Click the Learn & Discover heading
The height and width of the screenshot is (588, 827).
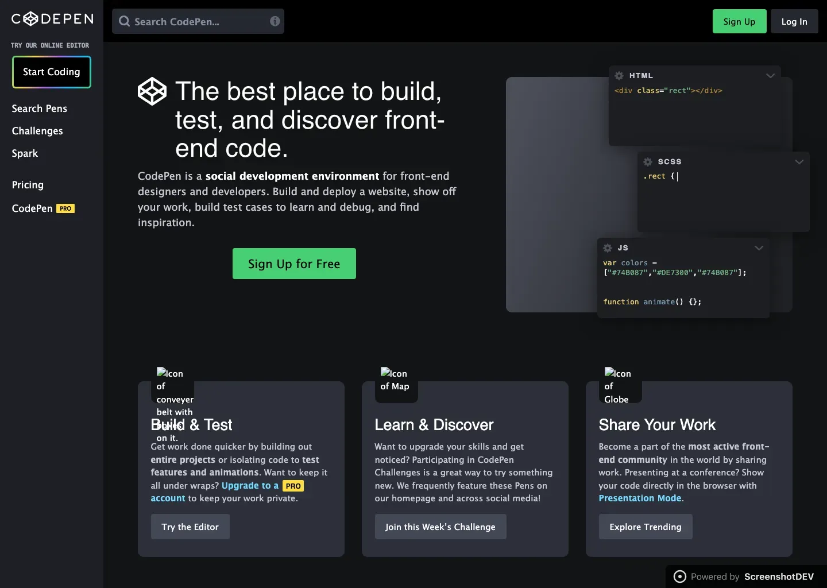click(x=434, y=425)
